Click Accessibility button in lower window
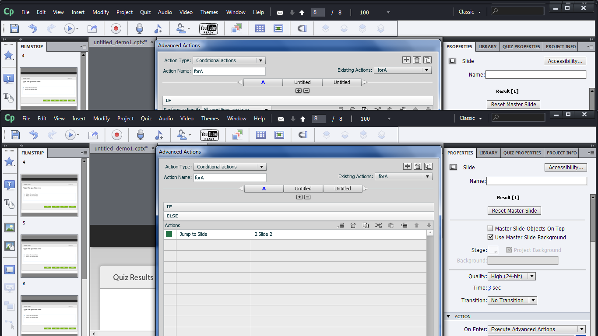Viewport: 598px width, 336px height. click(566, 167)
